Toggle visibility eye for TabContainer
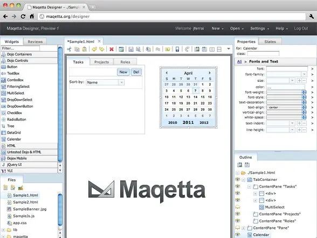 coord(238,179)
